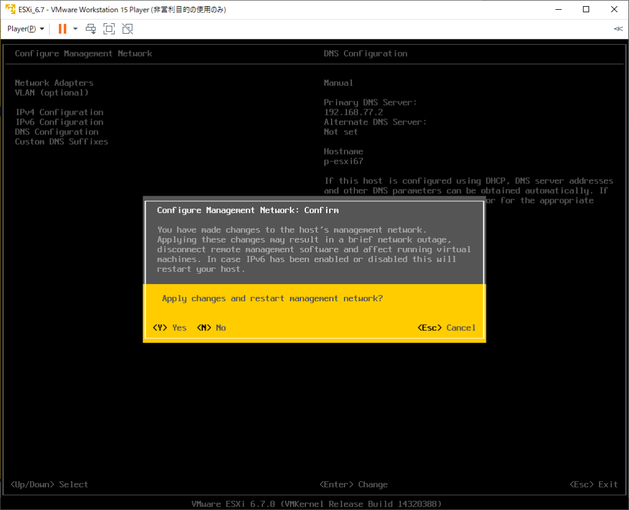
Task: Click the "Hostname" label
Action: [x=343, y=152]
